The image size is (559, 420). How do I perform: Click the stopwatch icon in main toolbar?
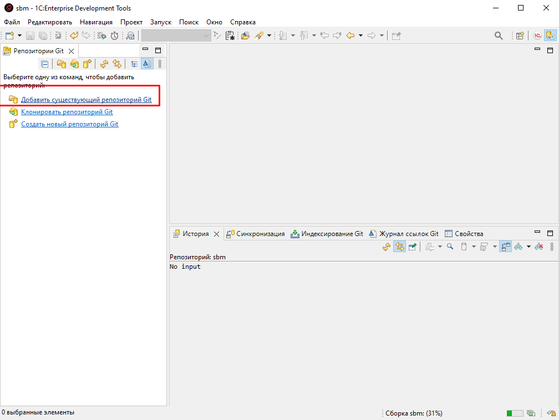[114, 35]
